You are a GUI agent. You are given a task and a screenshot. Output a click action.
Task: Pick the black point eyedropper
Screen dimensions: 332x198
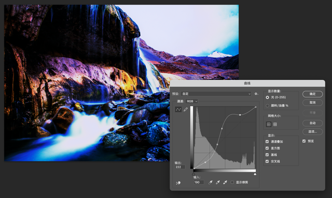(210, 182)
